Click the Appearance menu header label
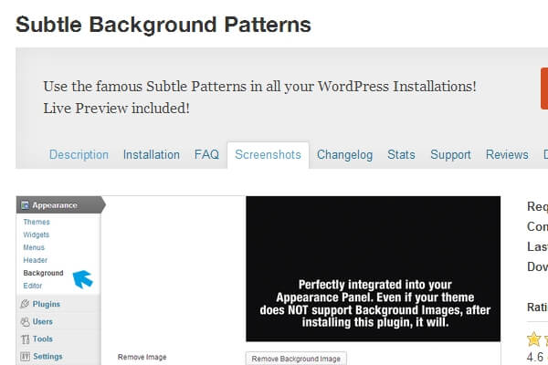 point(55,205)
